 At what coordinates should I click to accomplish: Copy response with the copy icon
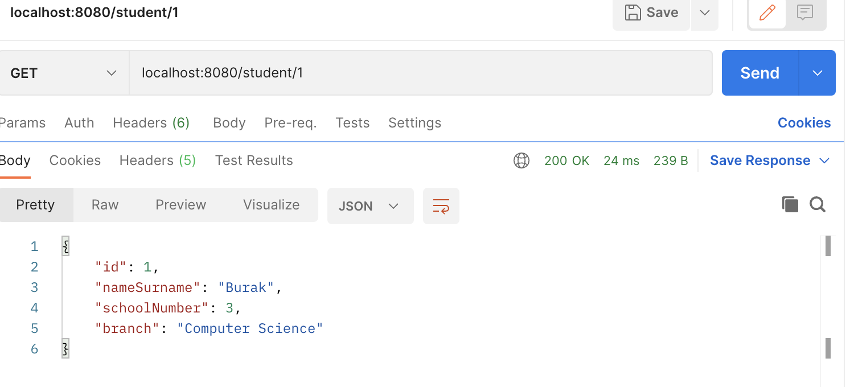click(790, 205)
